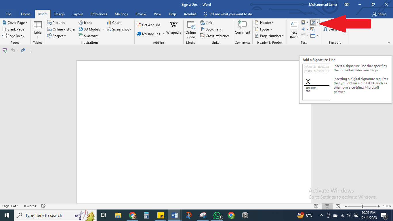Viewport: 393px width, 221px height.
Task: Click the WordArt icon
Action: [303, 29]
